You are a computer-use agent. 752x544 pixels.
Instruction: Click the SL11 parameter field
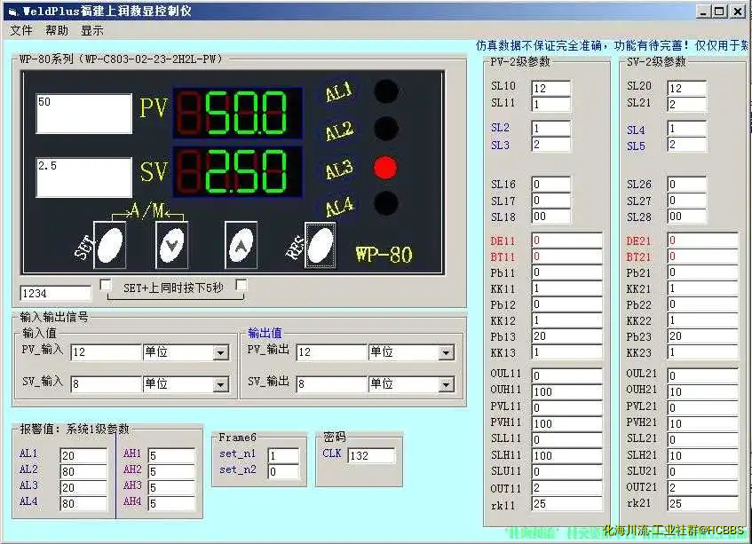(x=551, y=104)
